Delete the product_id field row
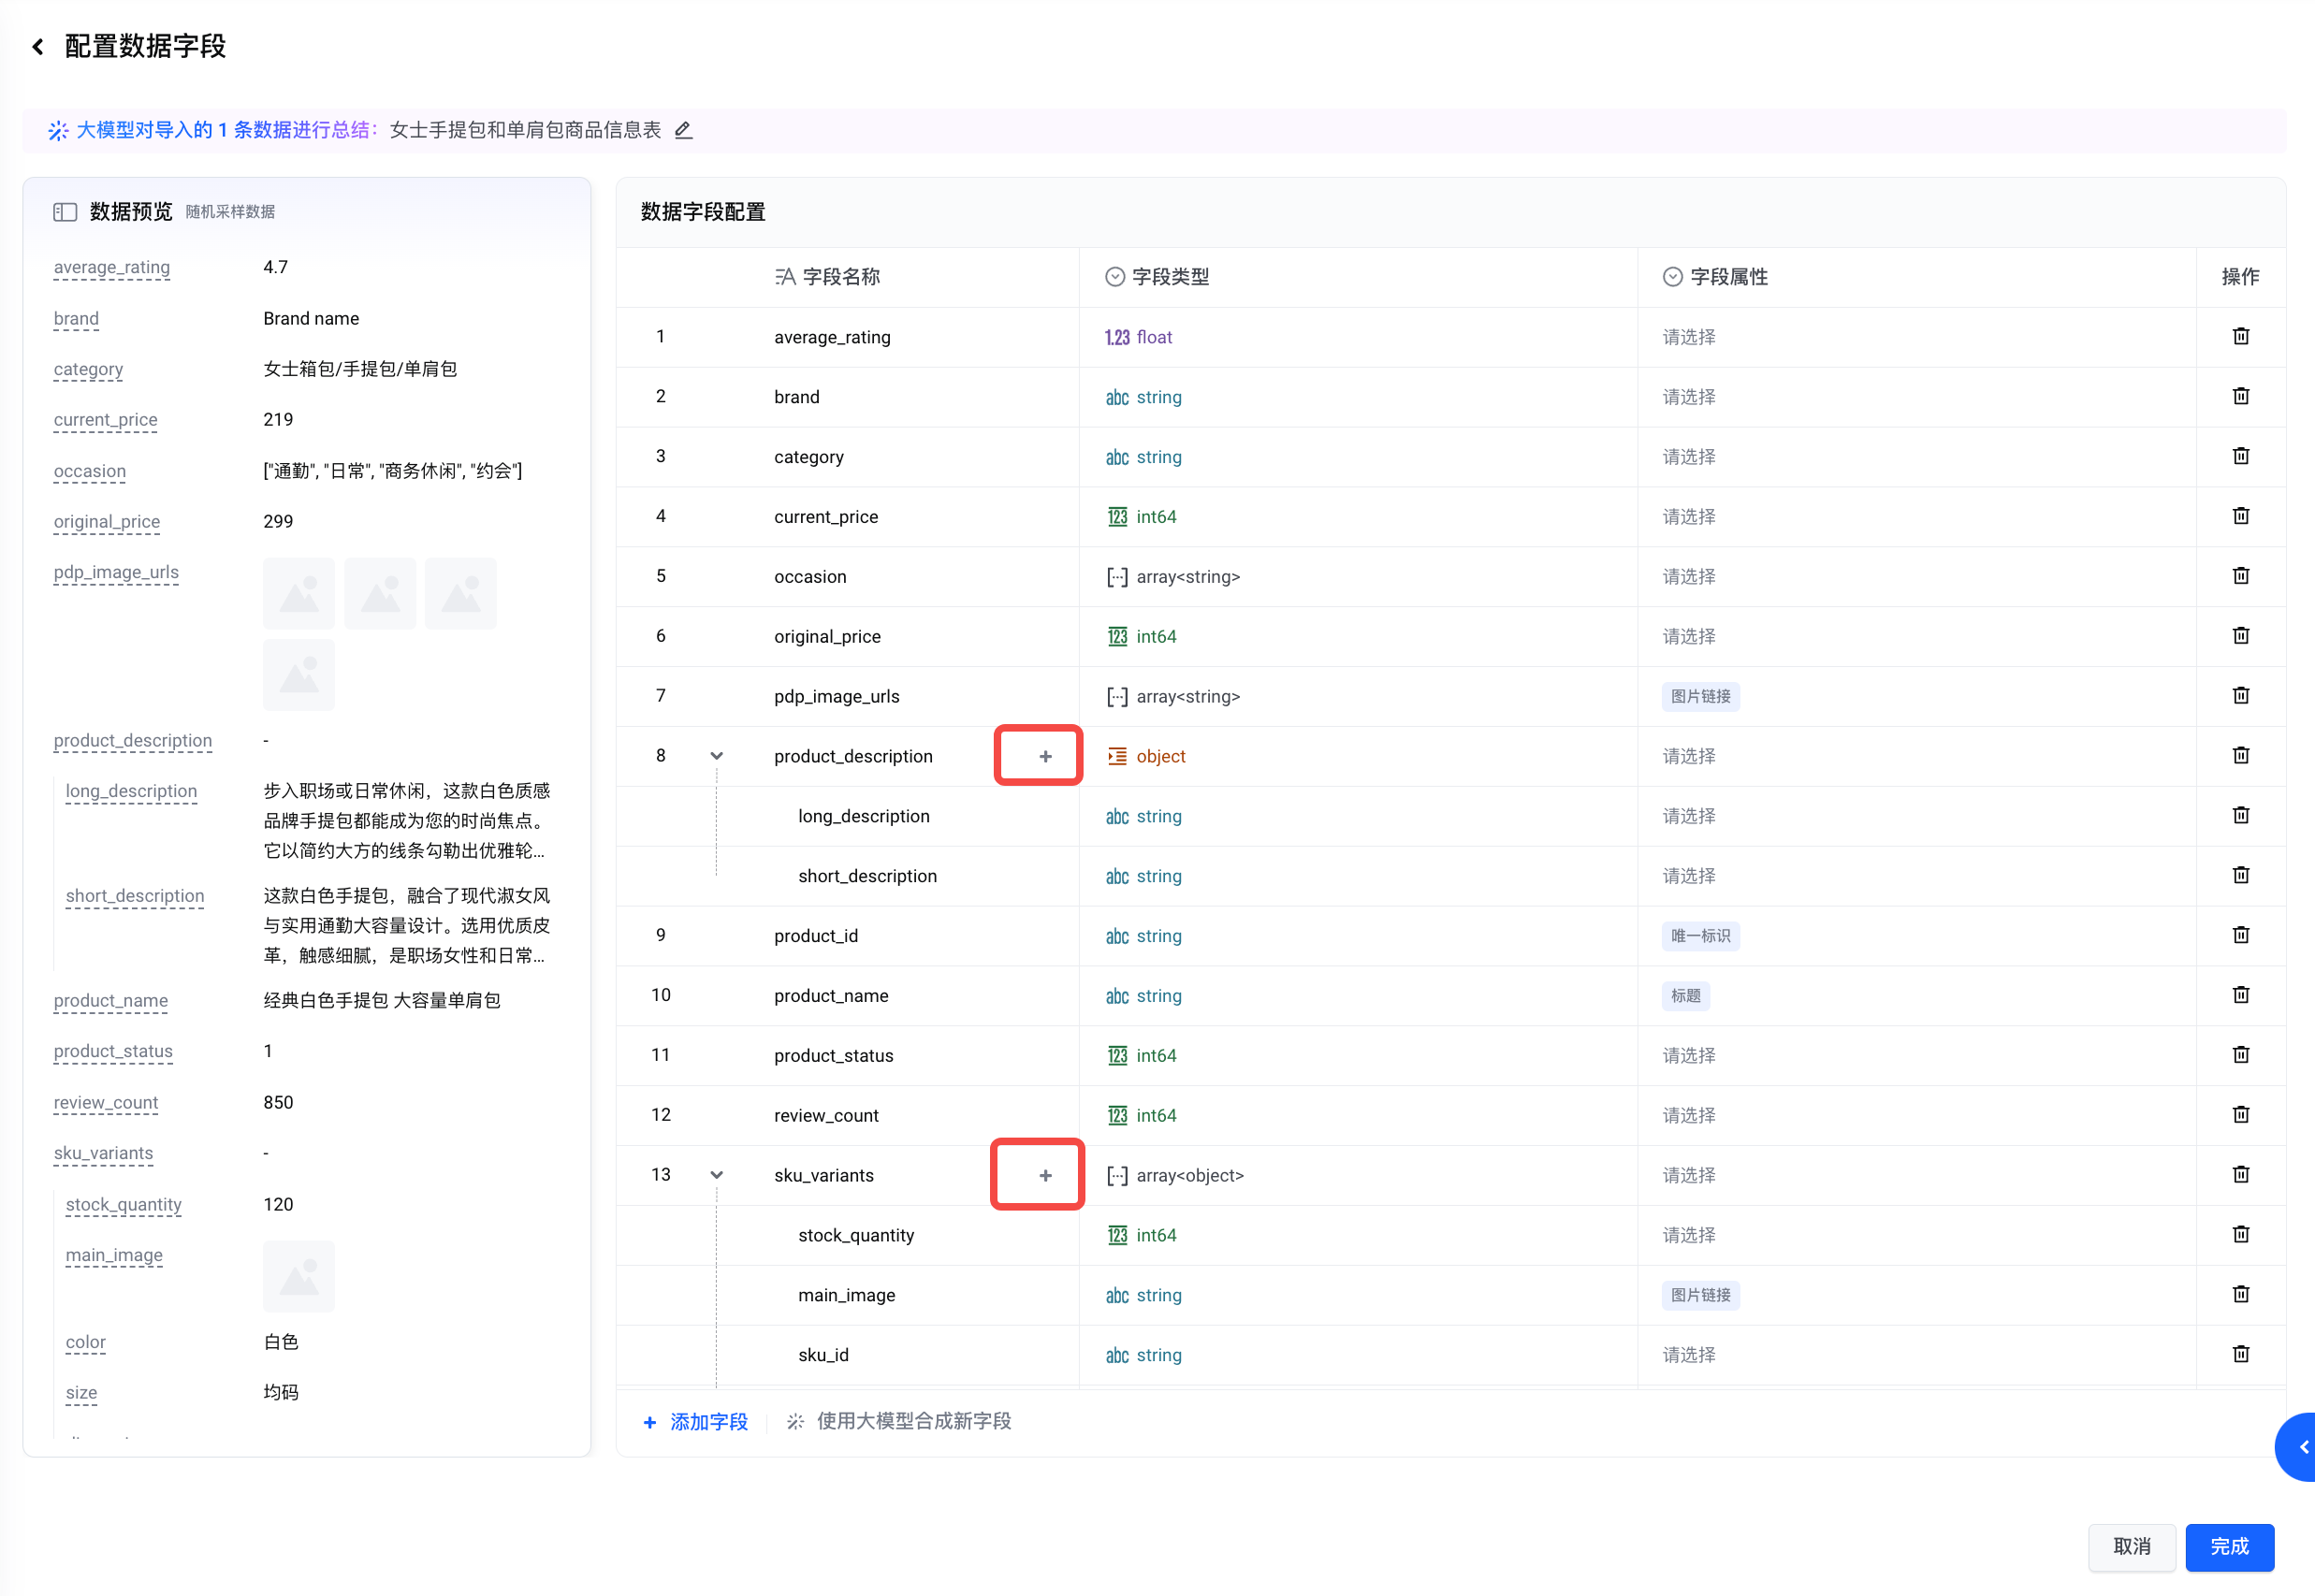2315x1596 pixels. click(x=2240, y=935)
